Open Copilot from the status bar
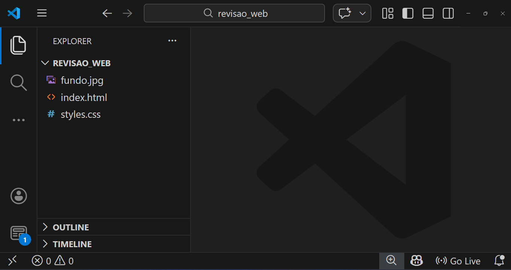The height and width of the screenshot is (270, 511). pos(416,261)
